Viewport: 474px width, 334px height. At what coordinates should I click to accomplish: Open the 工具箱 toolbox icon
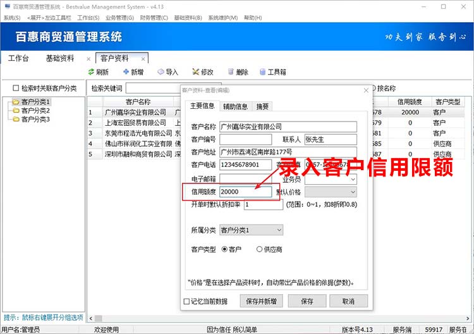tap(263, 71)
